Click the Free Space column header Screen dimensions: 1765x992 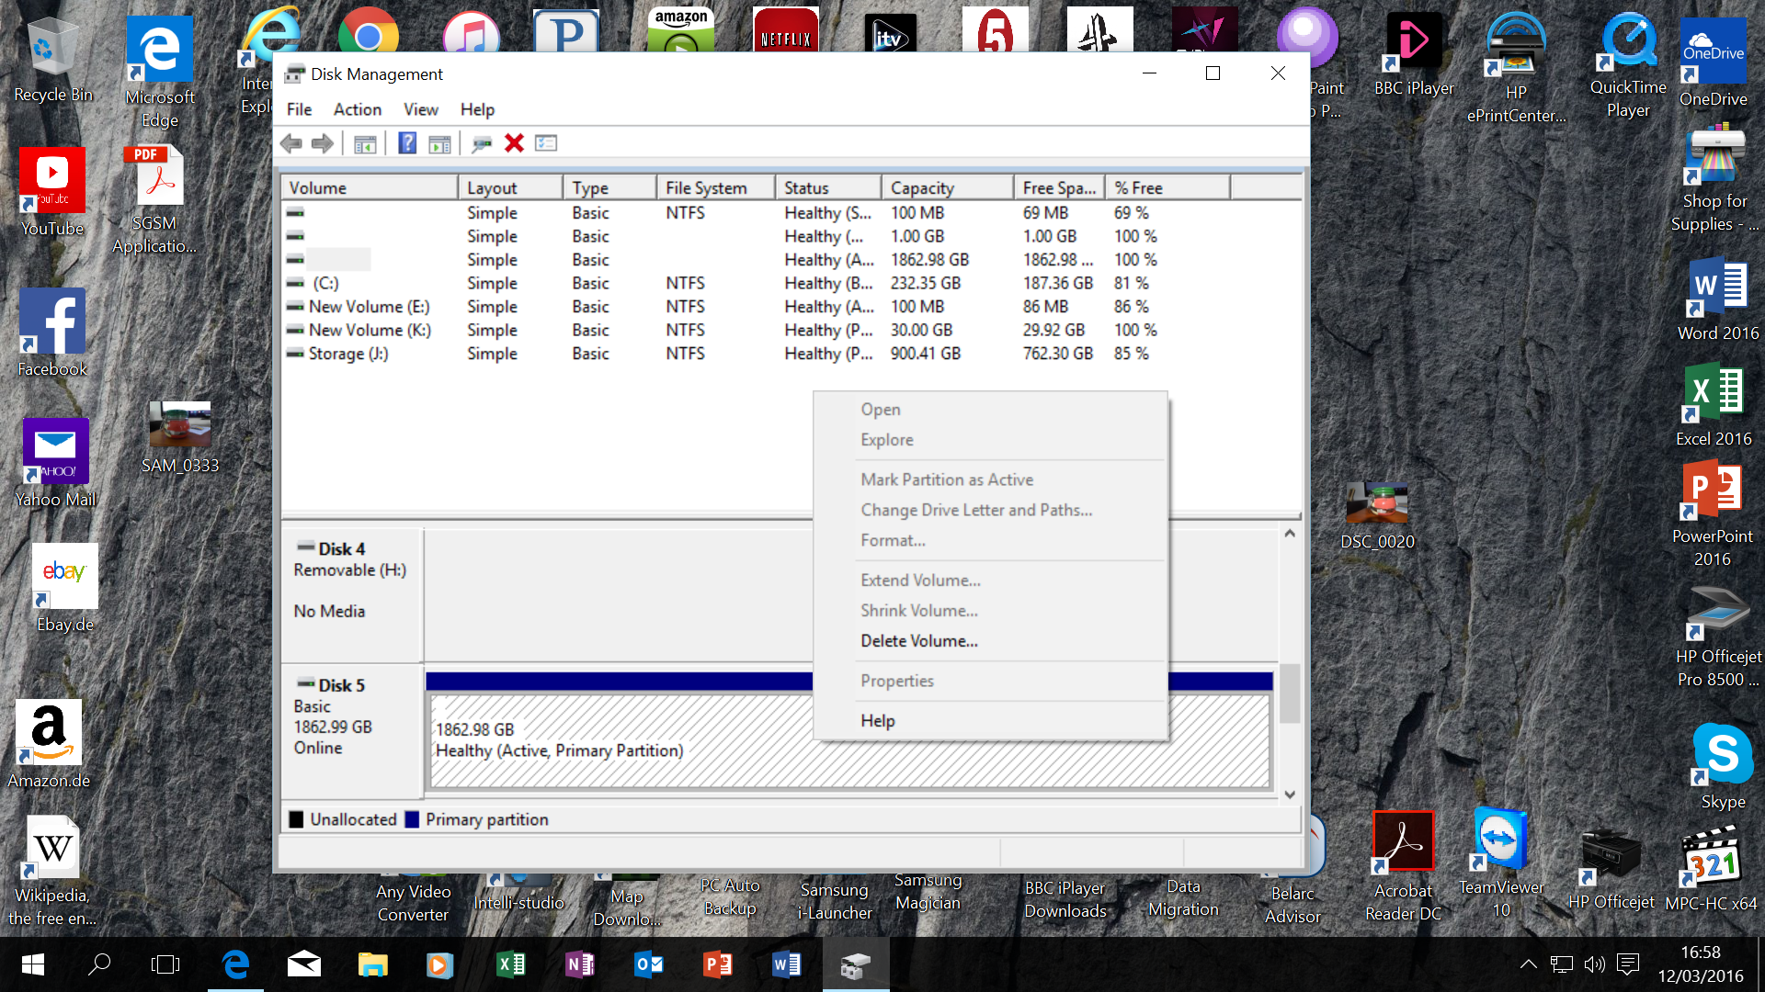[1059, 187]
